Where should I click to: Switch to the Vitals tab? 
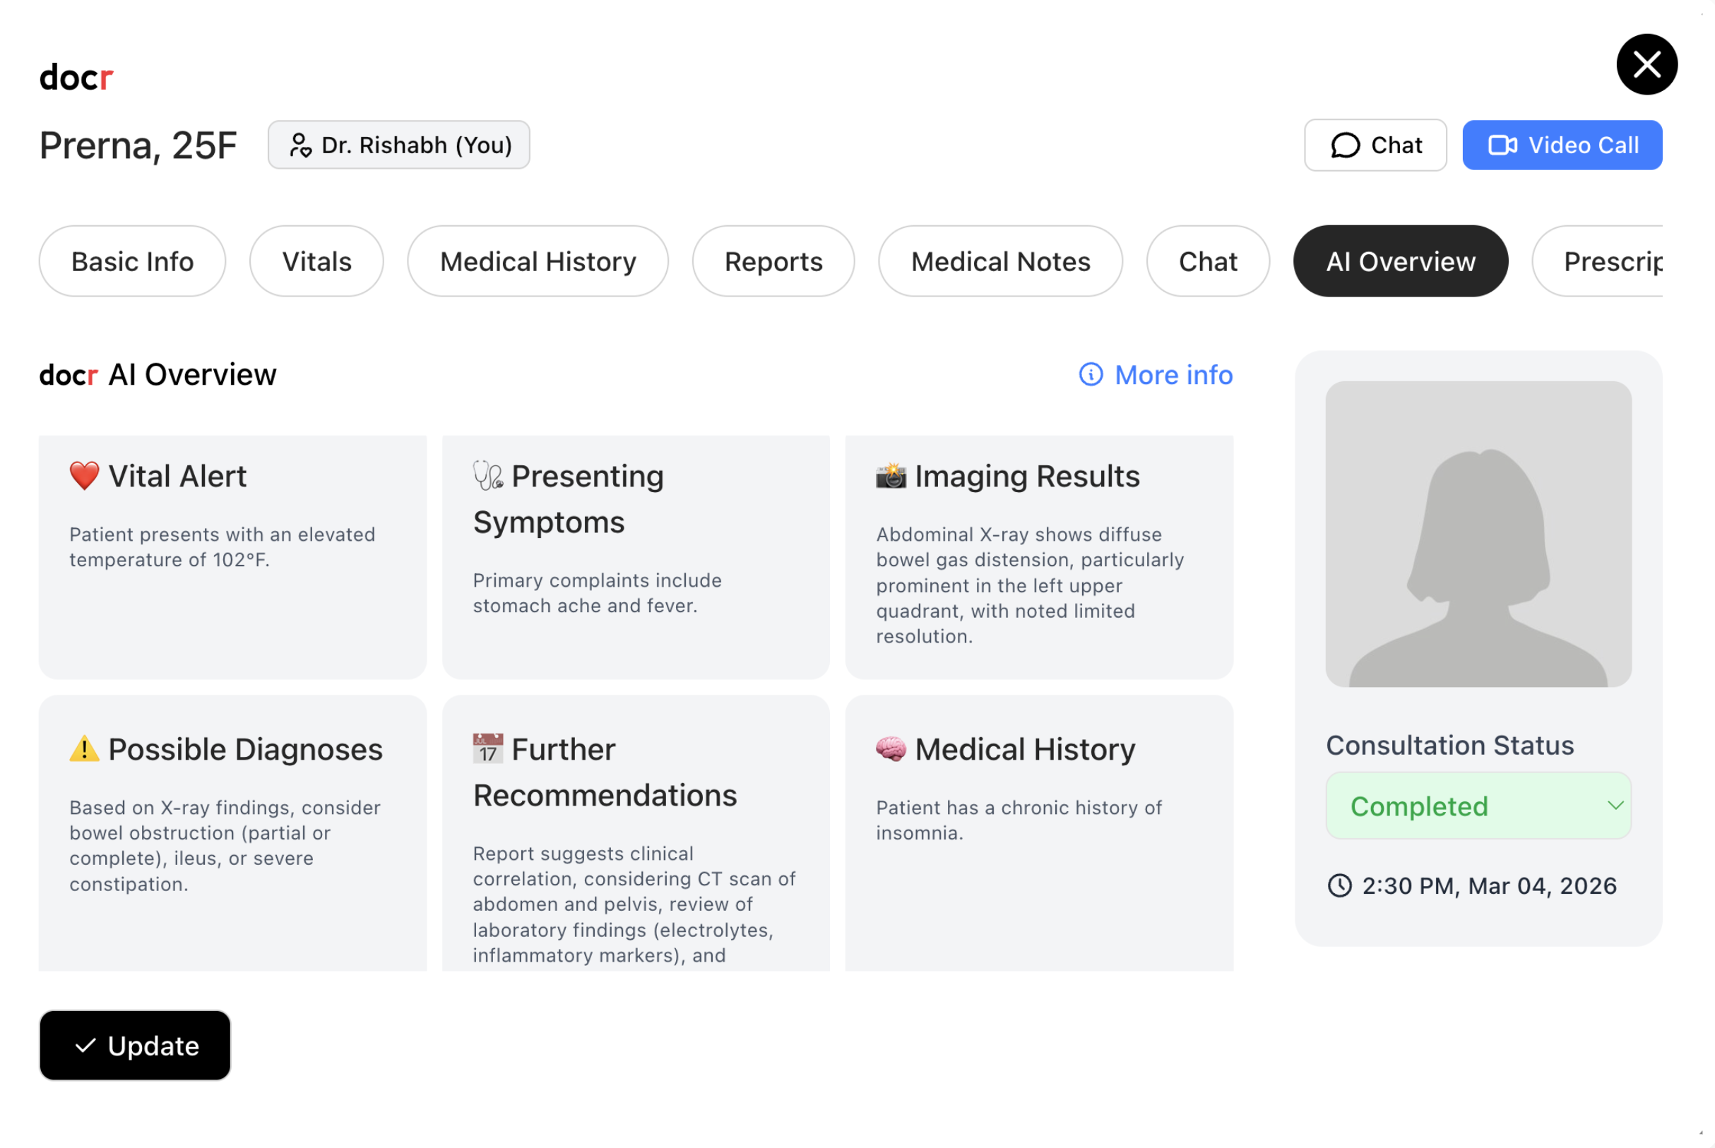tap(316, 261)
